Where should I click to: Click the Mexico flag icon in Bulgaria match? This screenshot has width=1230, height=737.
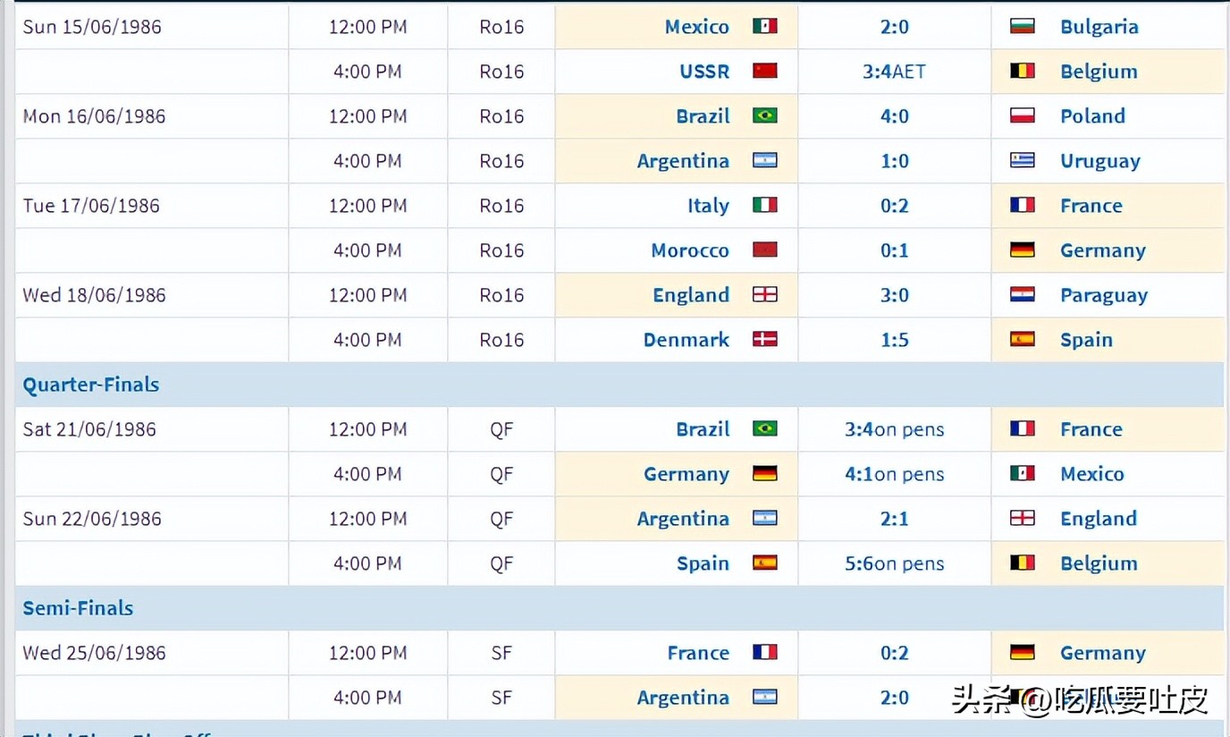764,26
